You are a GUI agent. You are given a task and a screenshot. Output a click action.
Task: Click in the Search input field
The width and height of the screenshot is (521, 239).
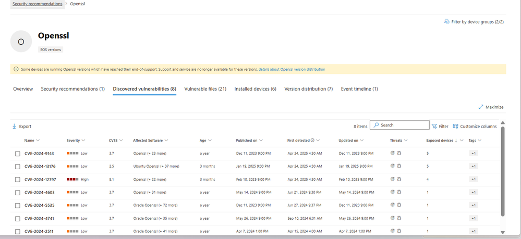[x=399, y=125]
